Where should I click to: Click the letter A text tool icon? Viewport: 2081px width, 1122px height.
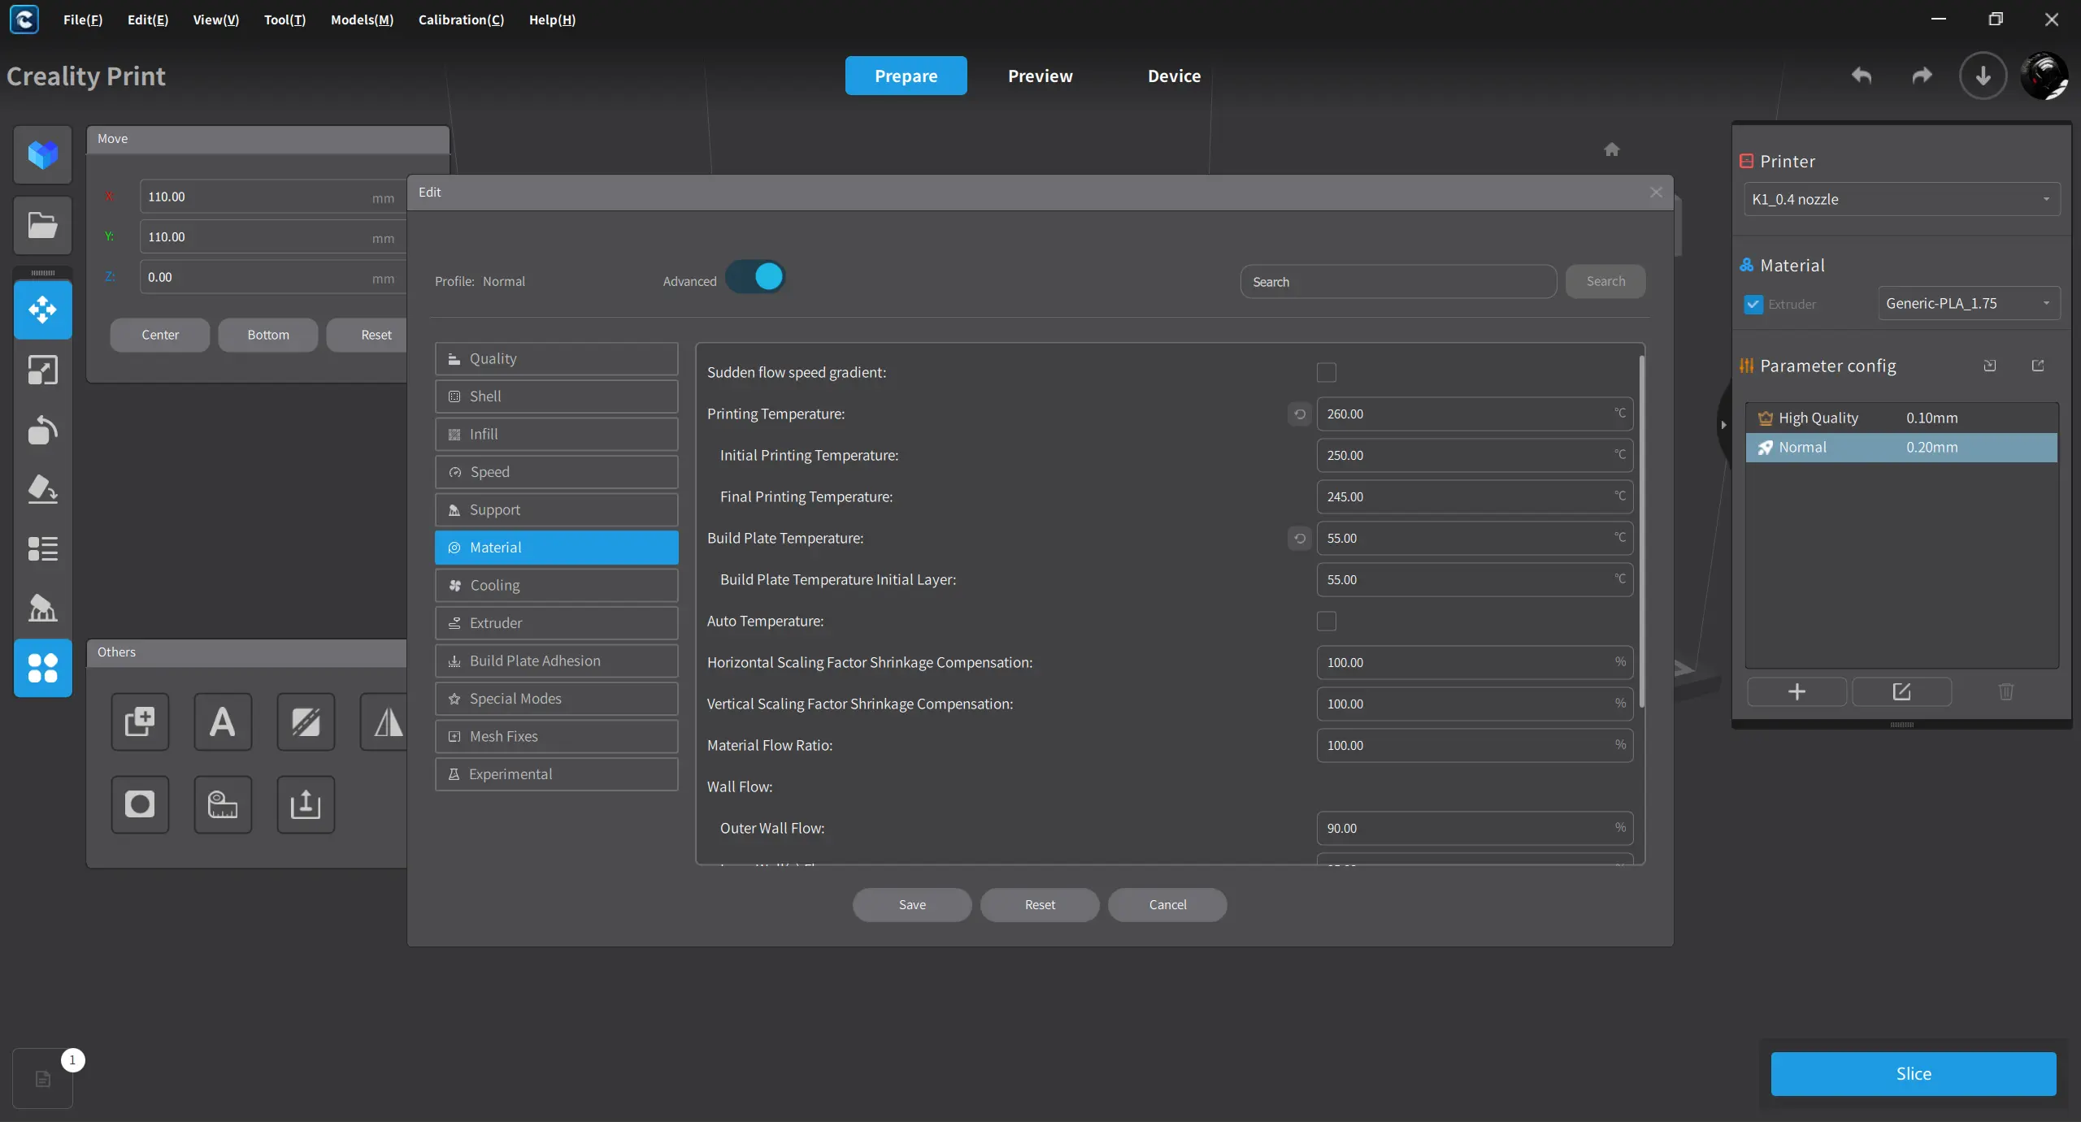223,721
